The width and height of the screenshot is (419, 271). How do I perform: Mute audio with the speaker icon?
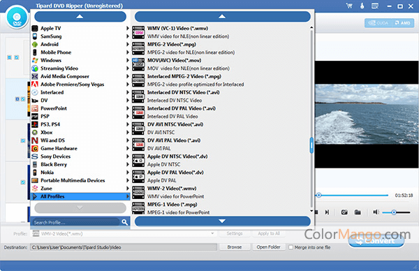coord(376,212)
